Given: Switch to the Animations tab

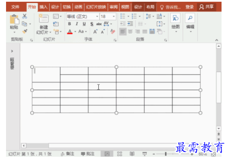Looking at the screenshot, I should tap(78, 7).
